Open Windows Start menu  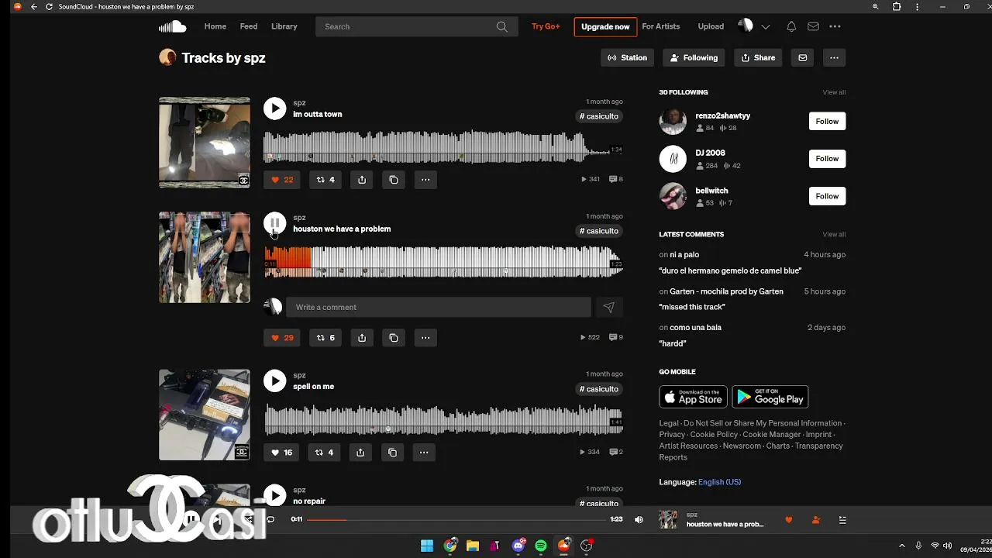coord(427,546)
